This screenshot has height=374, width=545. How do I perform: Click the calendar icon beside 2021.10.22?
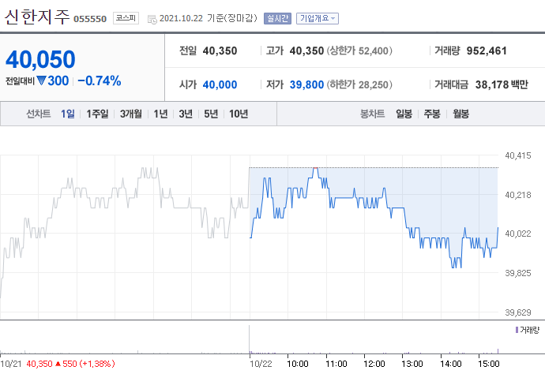152,20
